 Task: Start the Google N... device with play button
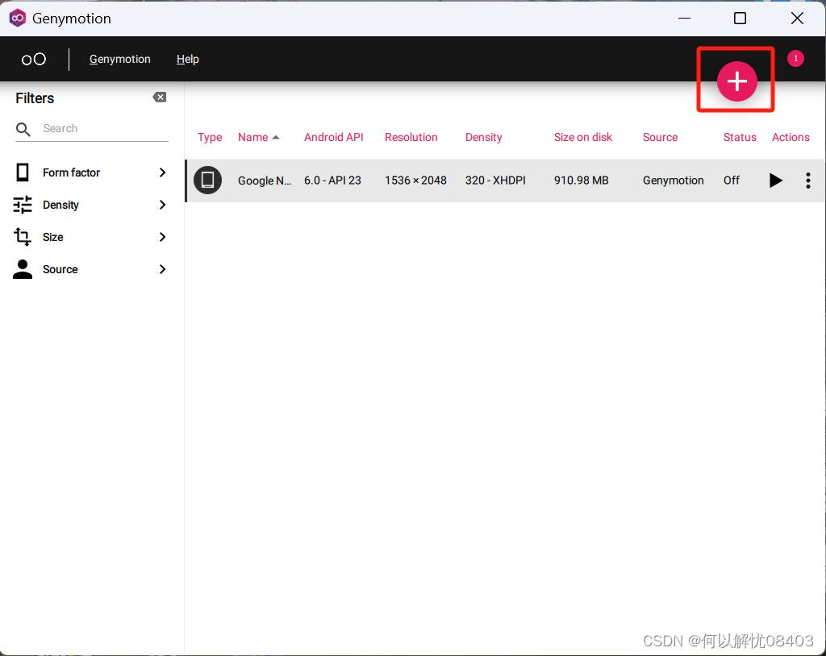(x=775, y=181)
